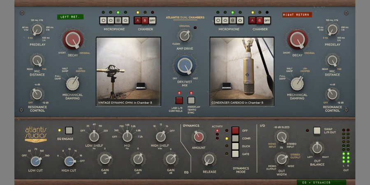Viewport: 370px width, 185px height.
Task: Click the left channel Predelay knob
Action: pos(37,30)
